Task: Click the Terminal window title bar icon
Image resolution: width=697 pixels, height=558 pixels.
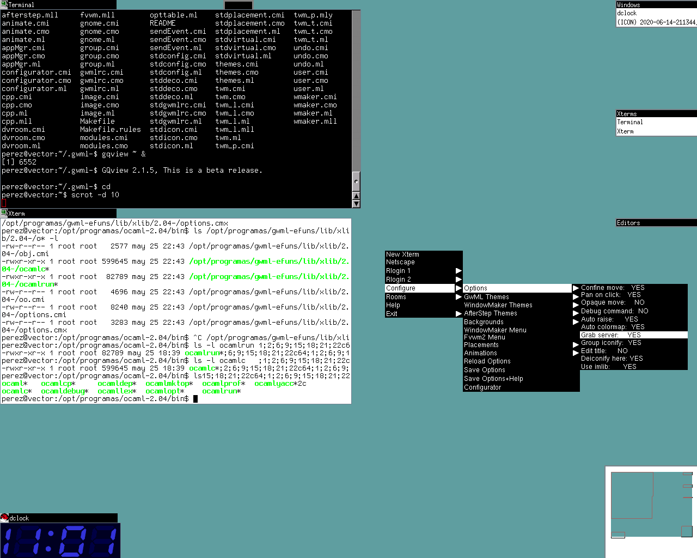Action: 4,4
